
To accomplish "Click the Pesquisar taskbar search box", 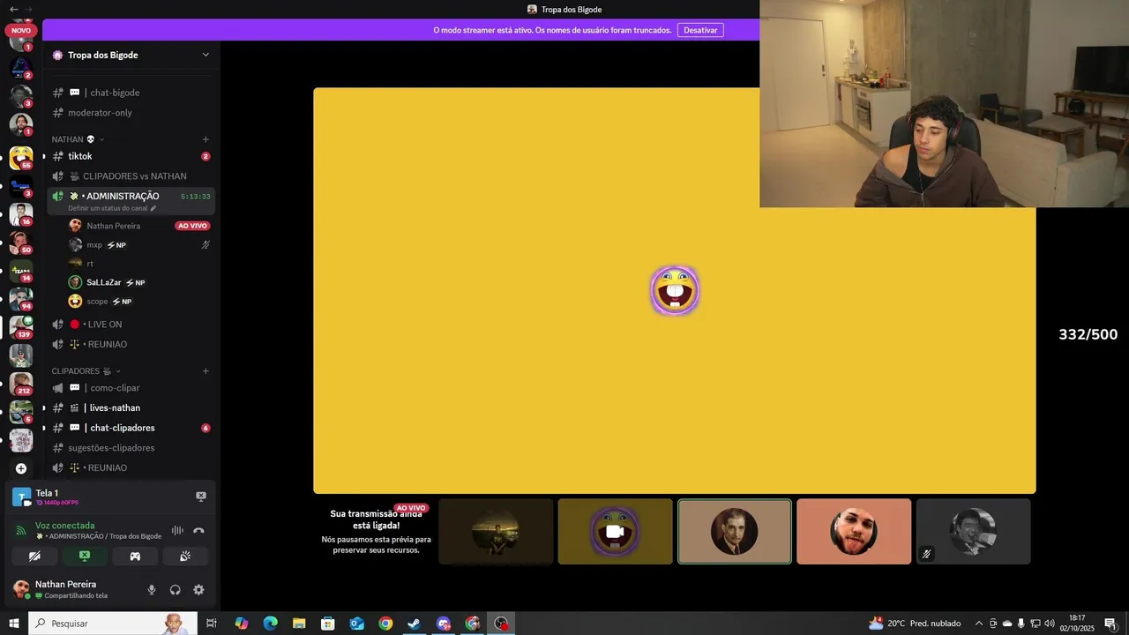I will 113,624.
